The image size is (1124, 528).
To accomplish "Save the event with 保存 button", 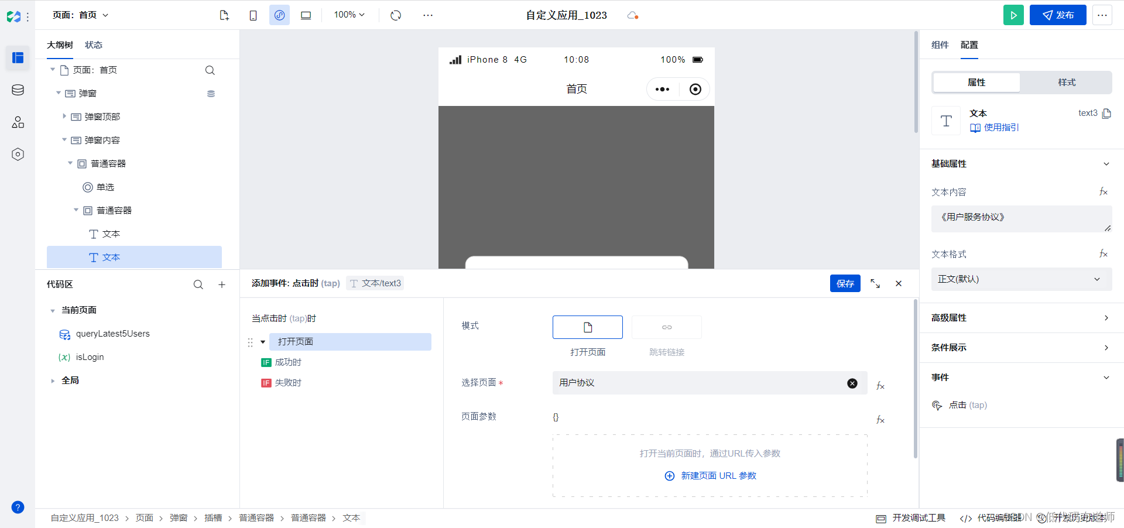I will click(845, 283).
